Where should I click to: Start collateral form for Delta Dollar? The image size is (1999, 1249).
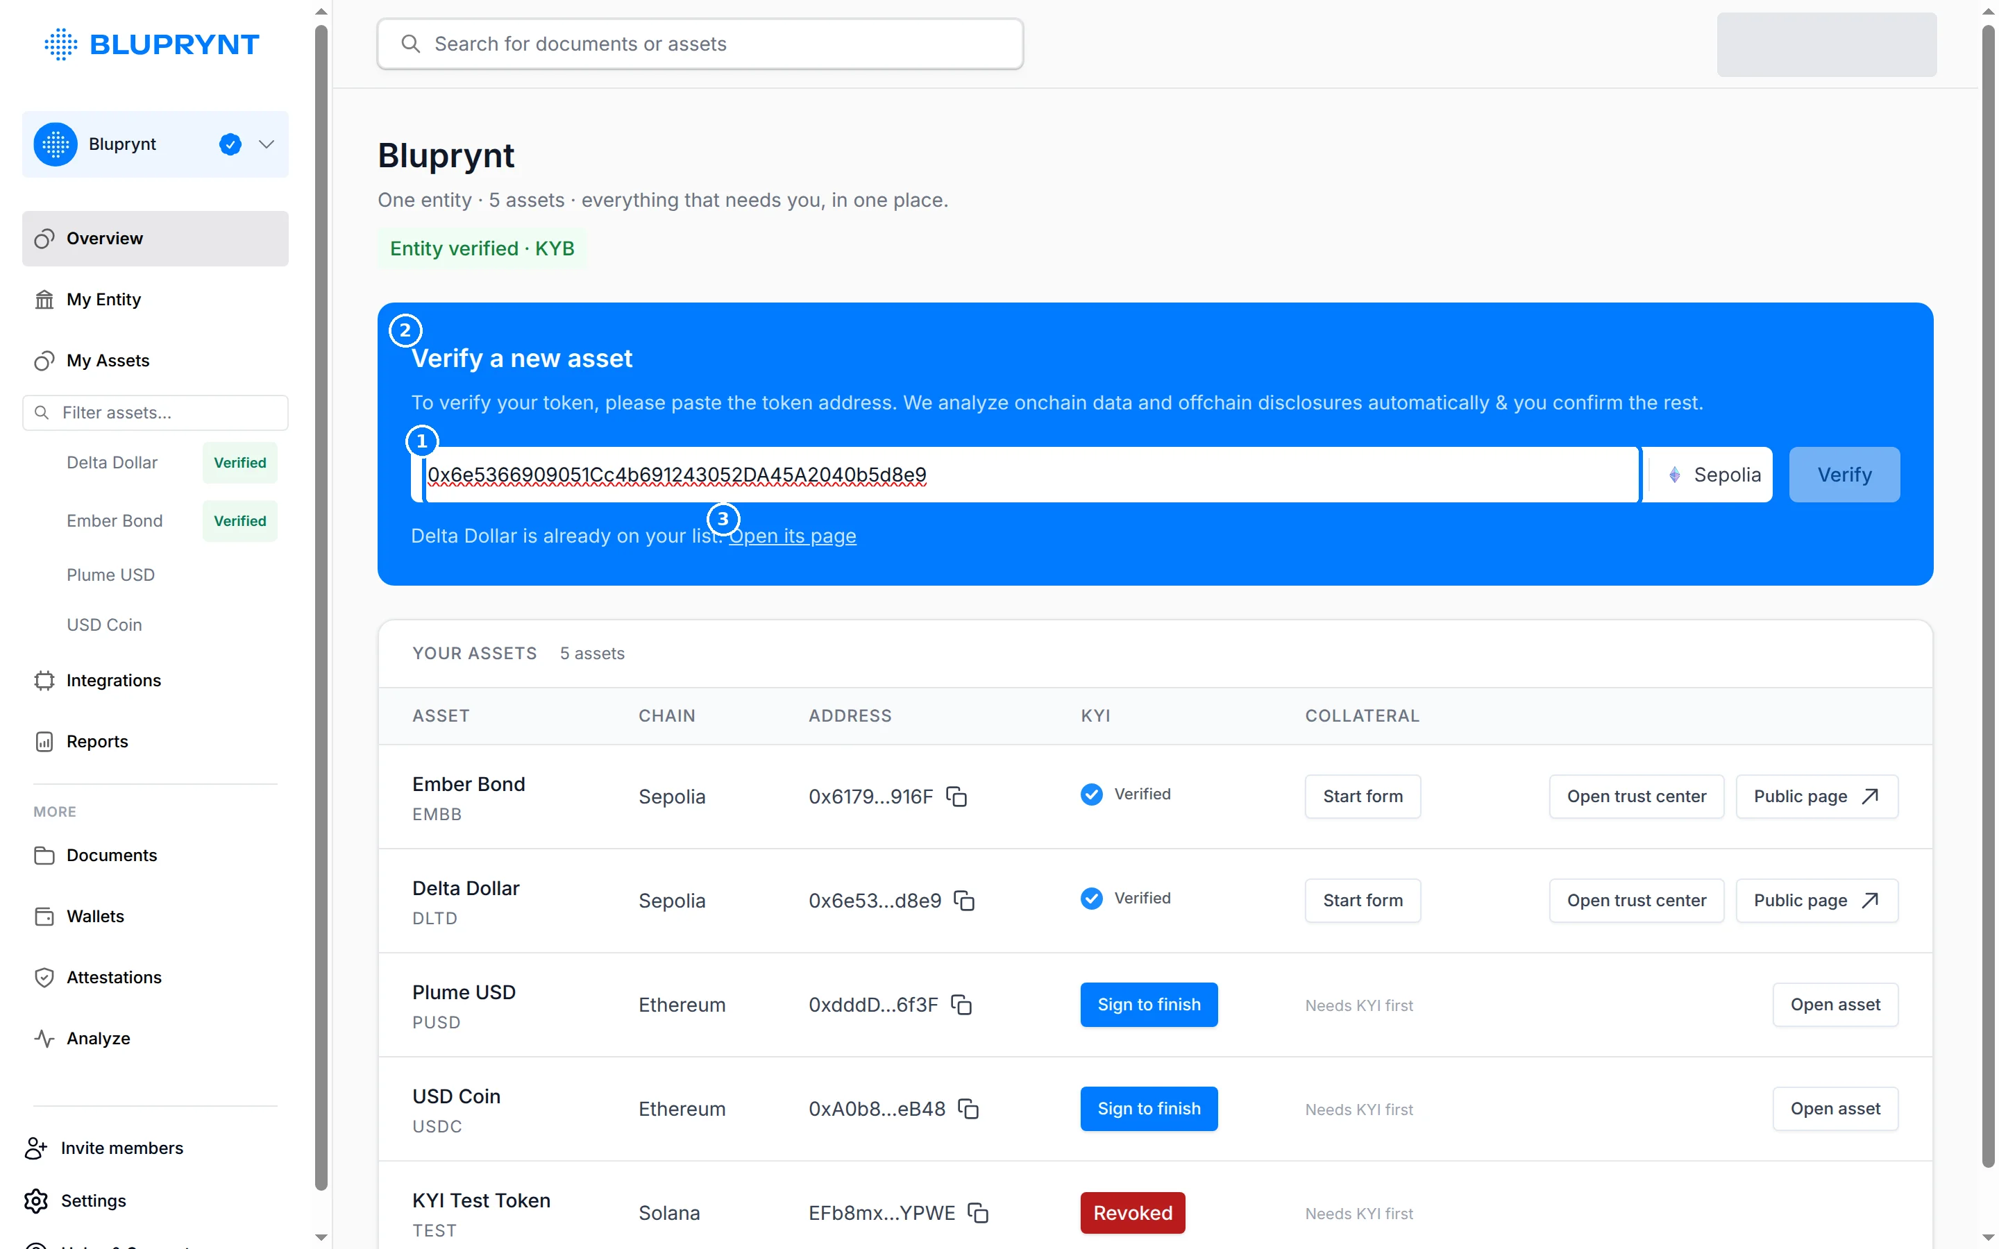coord(1362,901)
